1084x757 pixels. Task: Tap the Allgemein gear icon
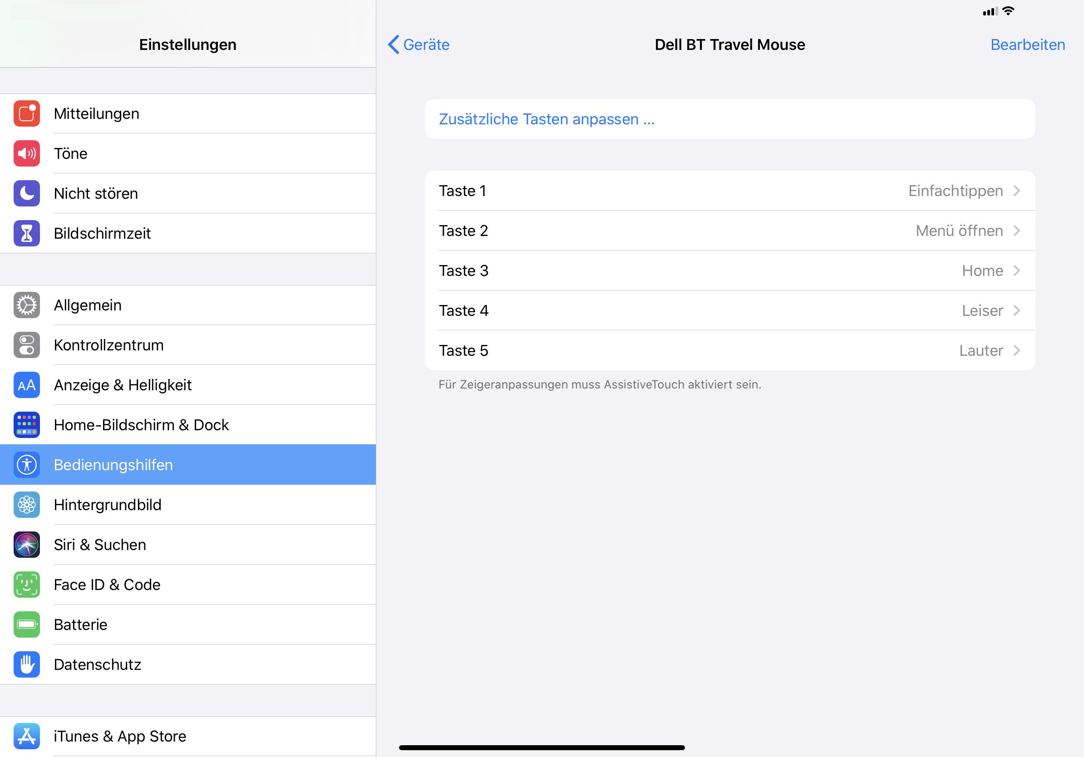pos(26,305)
